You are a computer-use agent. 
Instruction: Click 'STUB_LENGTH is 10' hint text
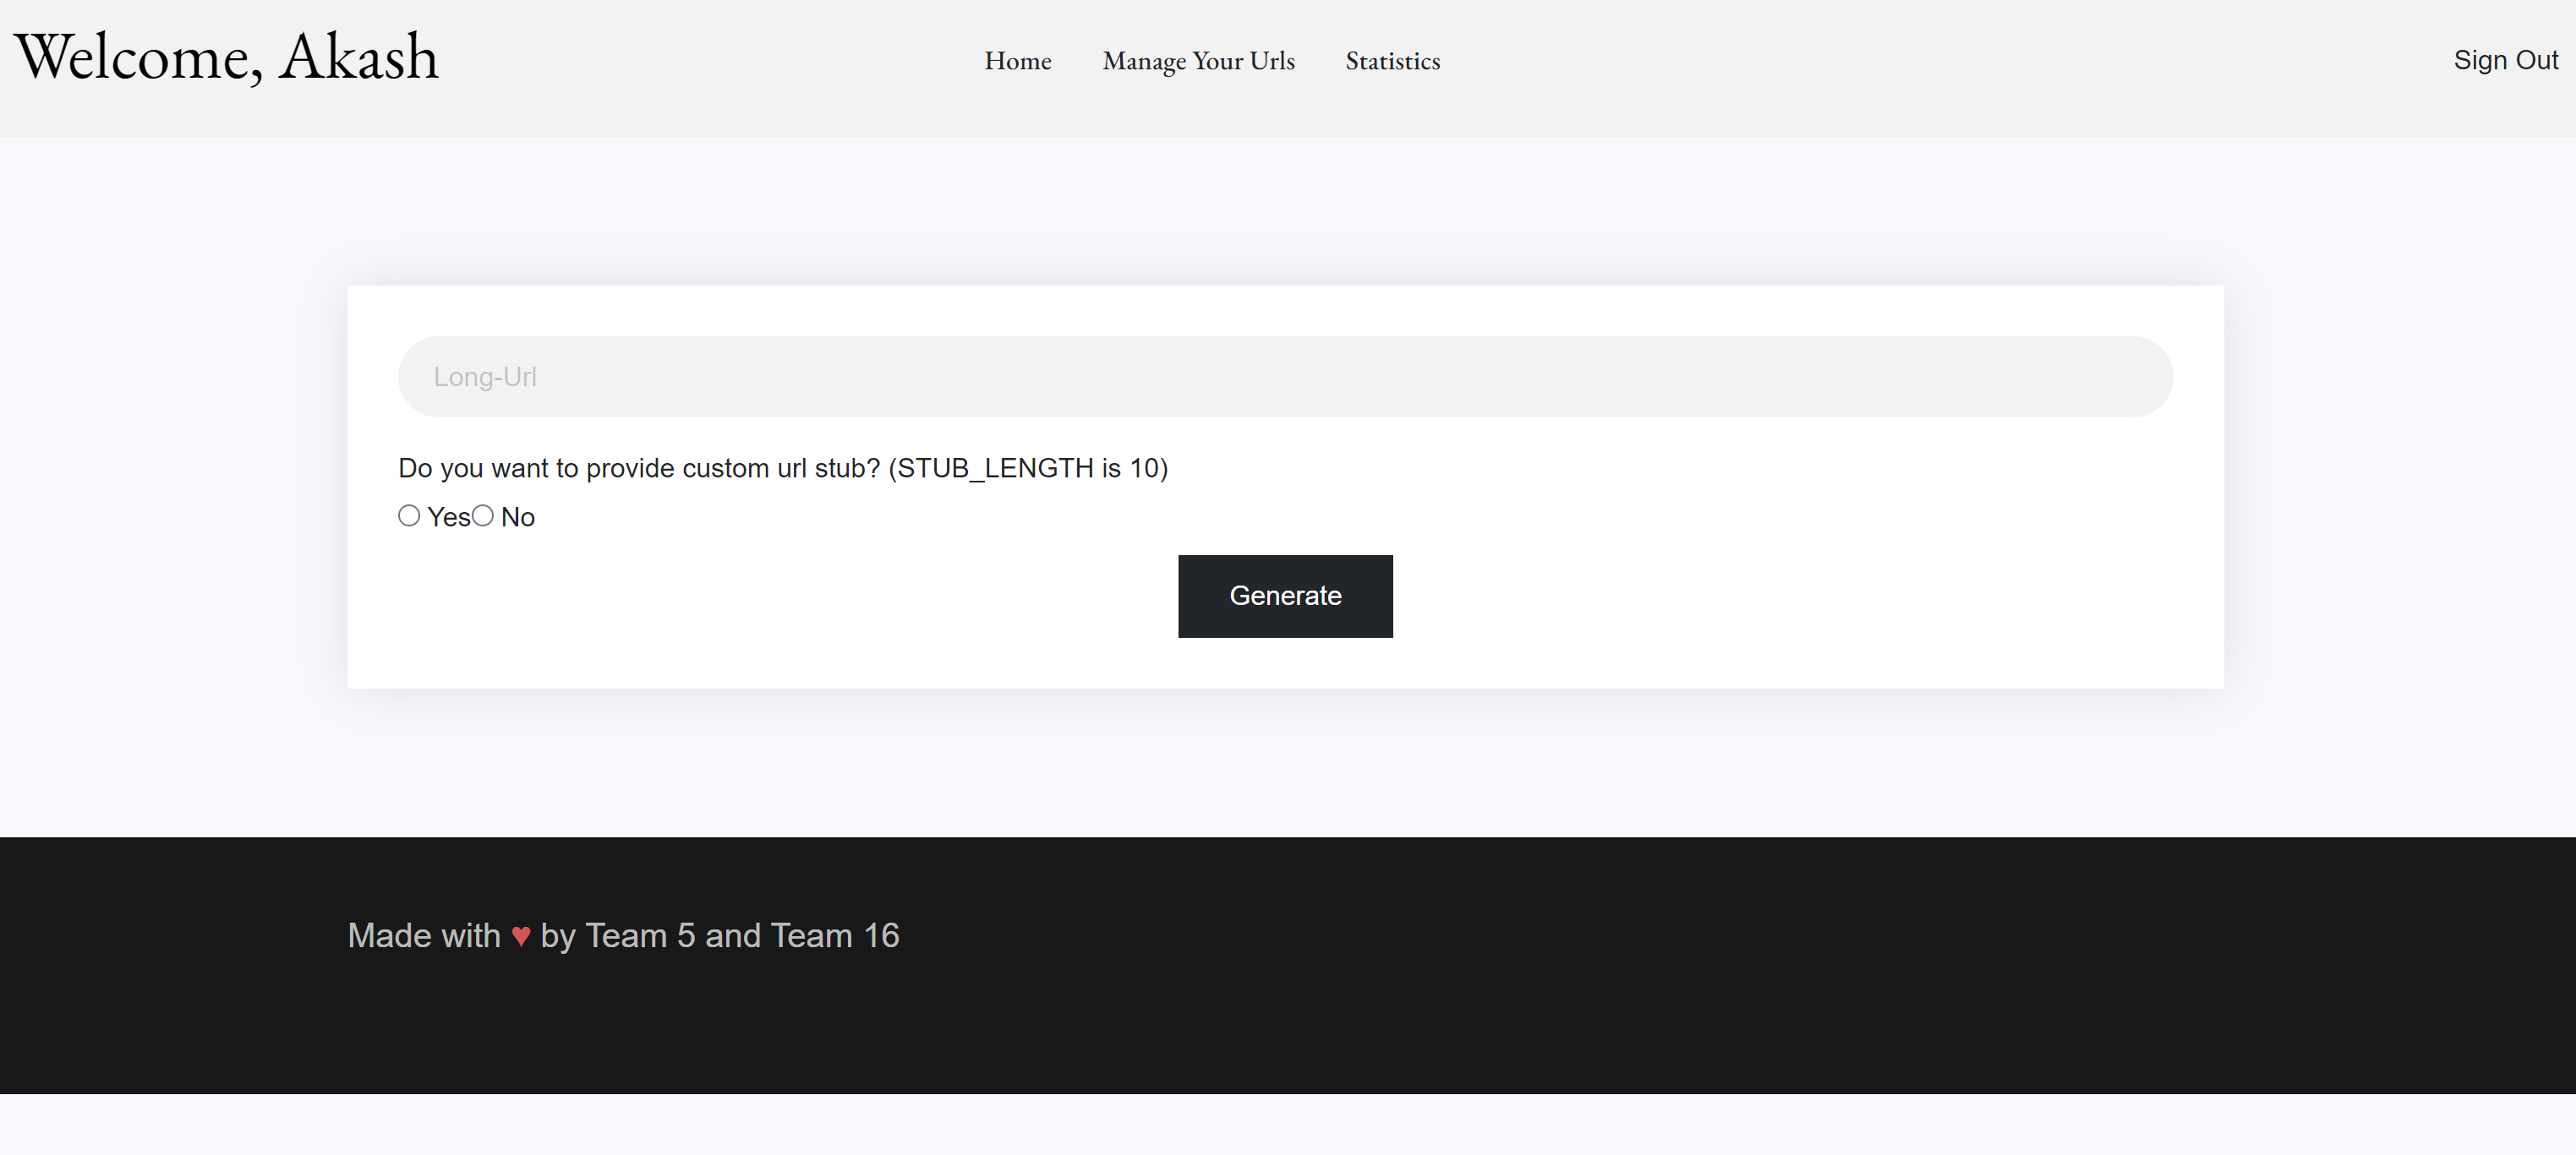(1028, 469)
